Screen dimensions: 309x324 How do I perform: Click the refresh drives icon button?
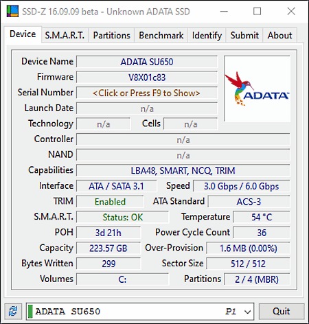tap(13, 311)
